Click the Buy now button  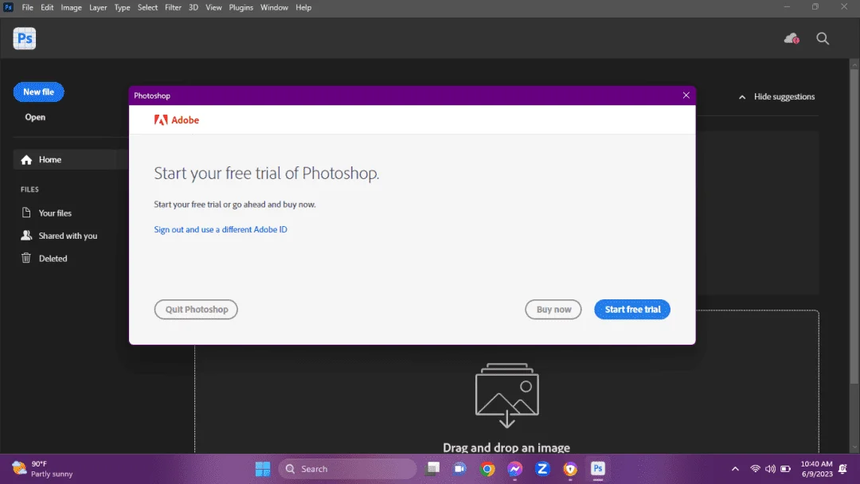[553, 309]
